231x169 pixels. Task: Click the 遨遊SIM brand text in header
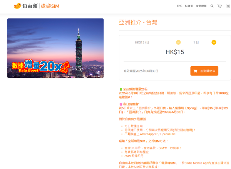50,6
